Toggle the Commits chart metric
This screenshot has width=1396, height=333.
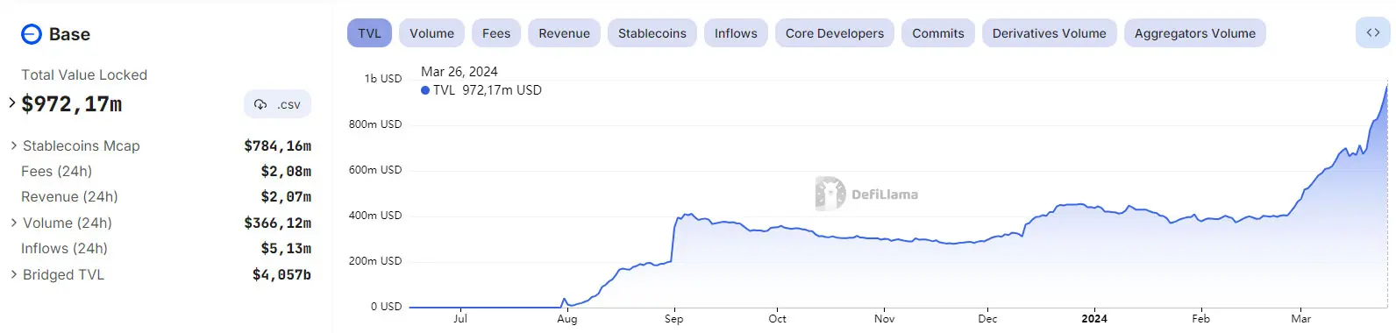[938, 33]
